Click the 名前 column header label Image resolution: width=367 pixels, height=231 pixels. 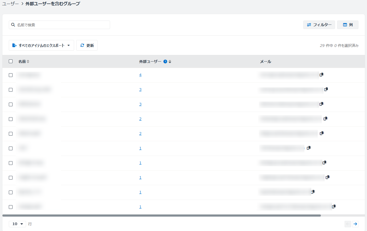pyautogui.click(x=22, y=62)
